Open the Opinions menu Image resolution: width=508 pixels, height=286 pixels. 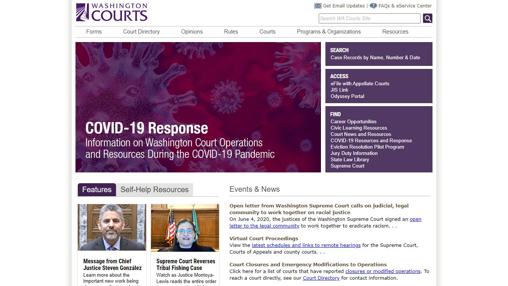click(x=192, y=32)
